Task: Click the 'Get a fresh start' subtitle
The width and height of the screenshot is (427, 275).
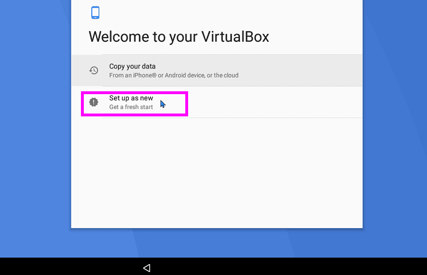Action: (x=131, y=107)
